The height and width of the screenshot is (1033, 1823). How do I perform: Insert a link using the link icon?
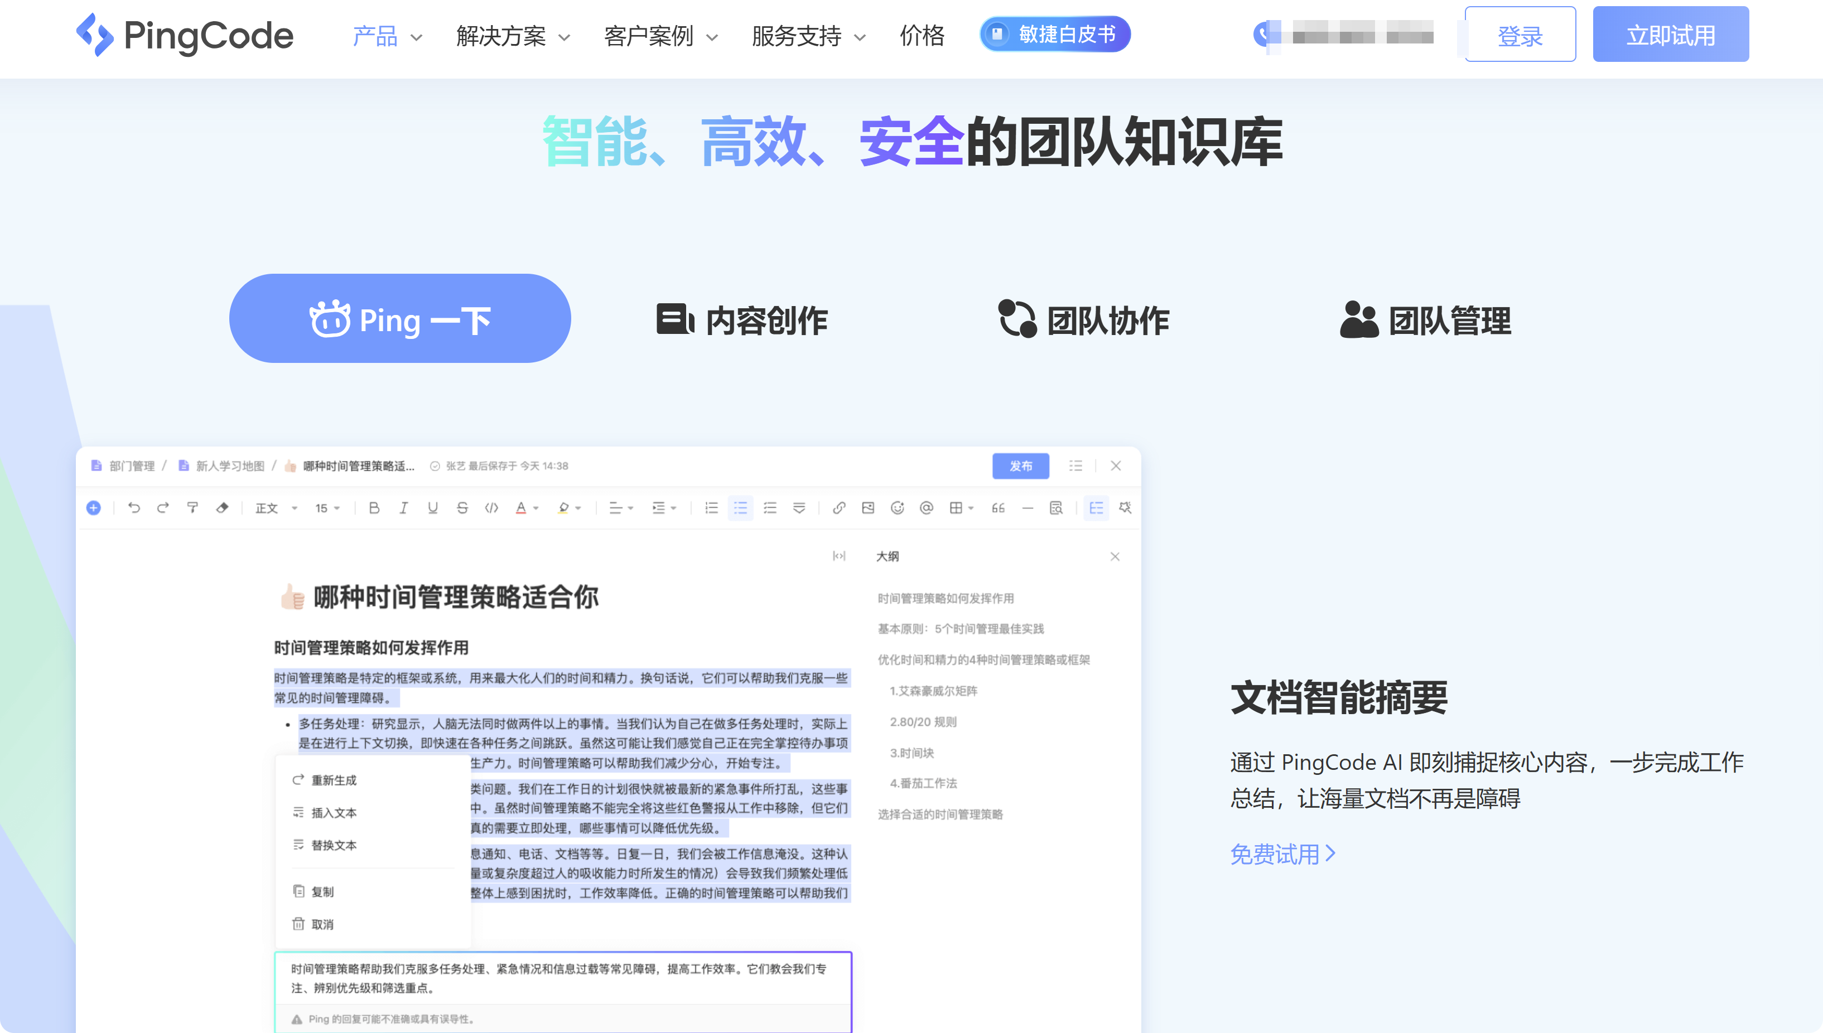click(840, 508)
